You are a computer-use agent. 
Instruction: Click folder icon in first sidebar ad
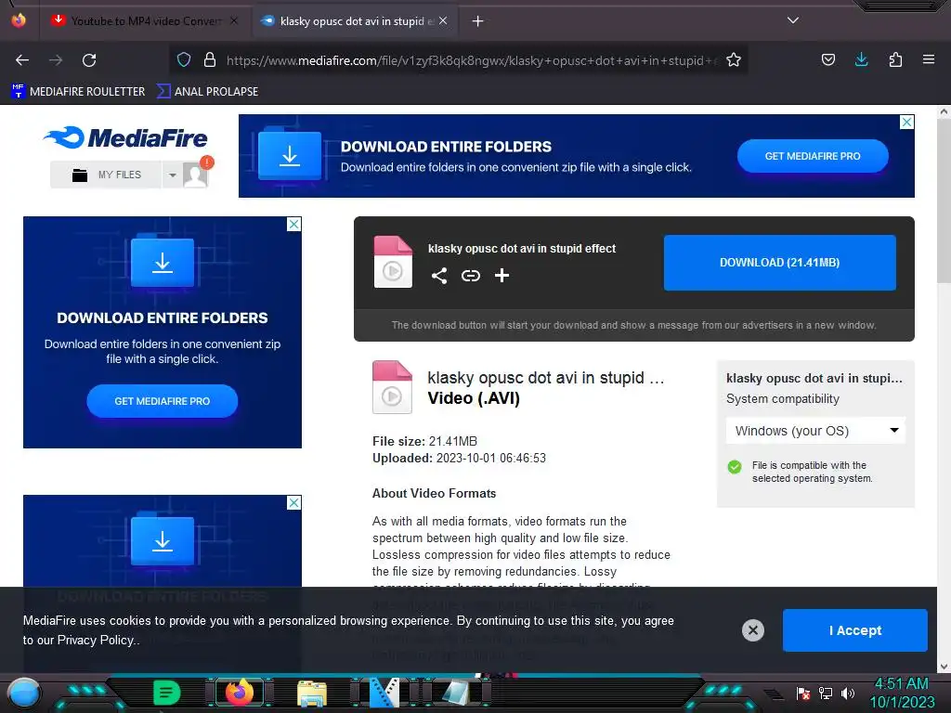click(163, 262)
